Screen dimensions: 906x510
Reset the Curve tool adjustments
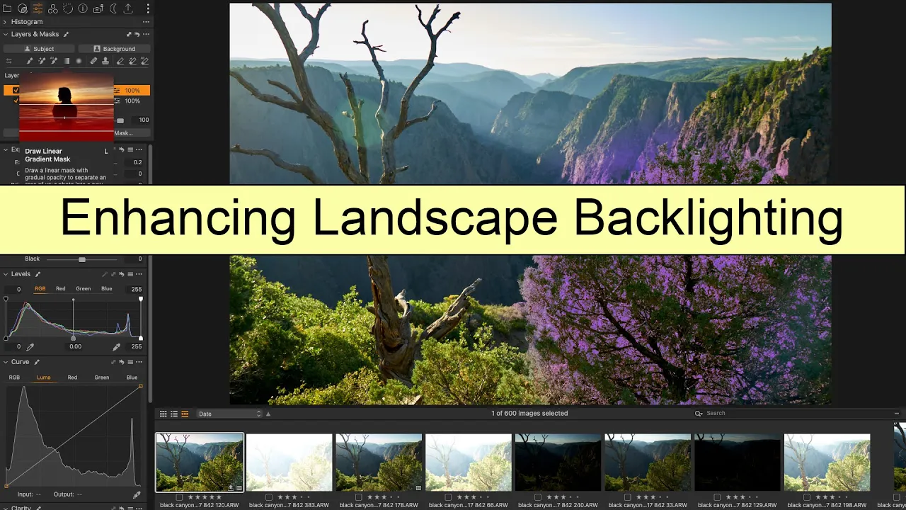click(x=121, y=362)
